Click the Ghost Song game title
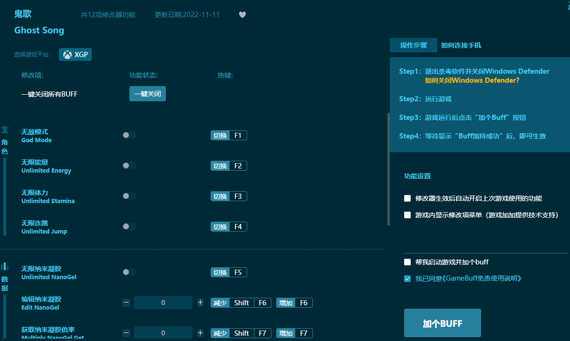The width and height of the screenshot is (570, 341). coord(39,30)
